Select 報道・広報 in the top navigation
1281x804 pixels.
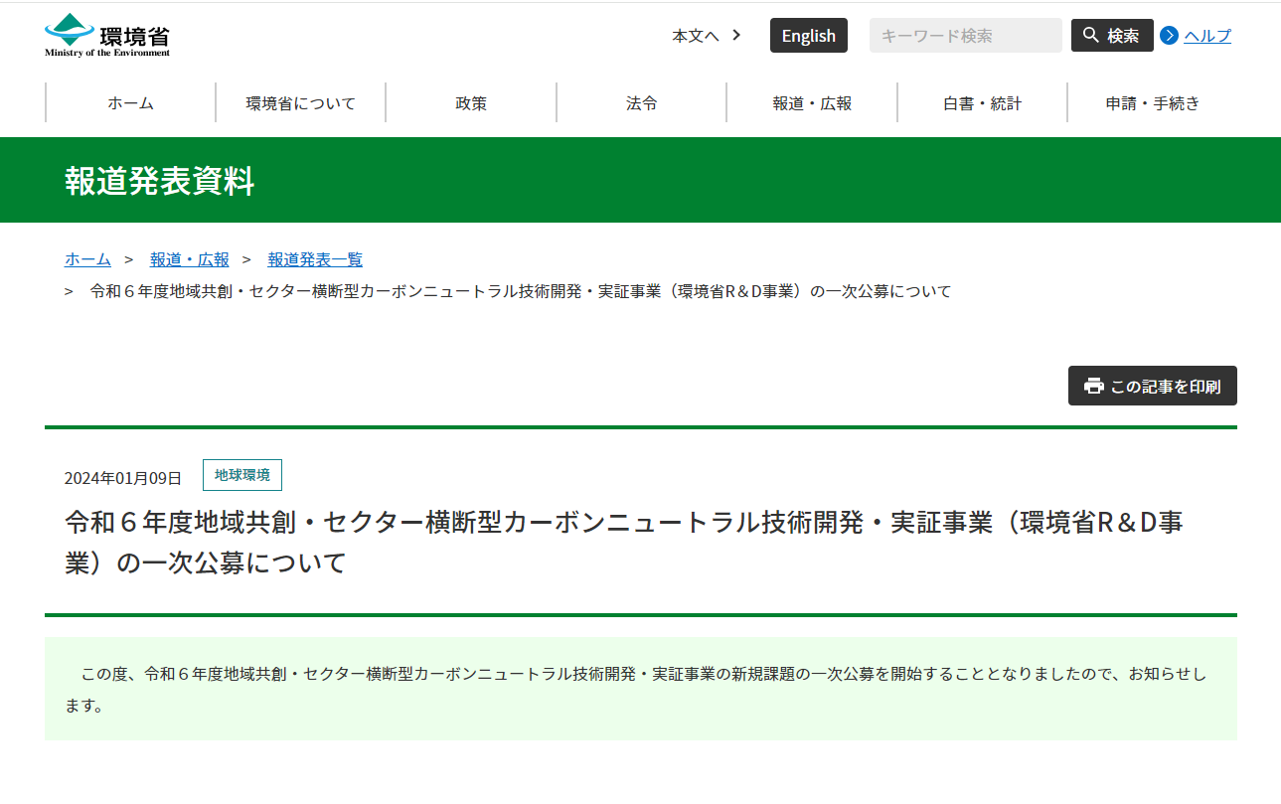811,102
